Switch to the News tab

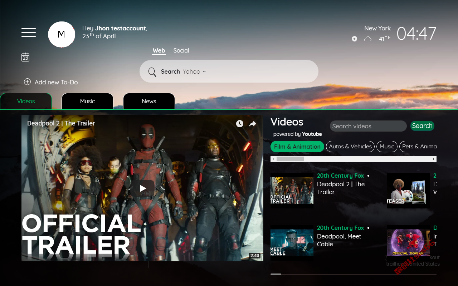tap(149, 101)
